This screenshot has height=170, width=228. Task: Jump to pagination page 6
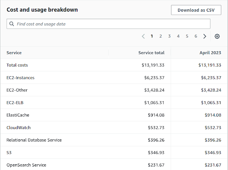point(196,36)
